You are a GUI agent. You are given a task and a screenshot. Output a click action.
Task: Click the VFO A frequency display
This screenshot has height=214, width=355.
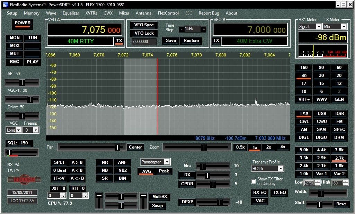[85, 30]
